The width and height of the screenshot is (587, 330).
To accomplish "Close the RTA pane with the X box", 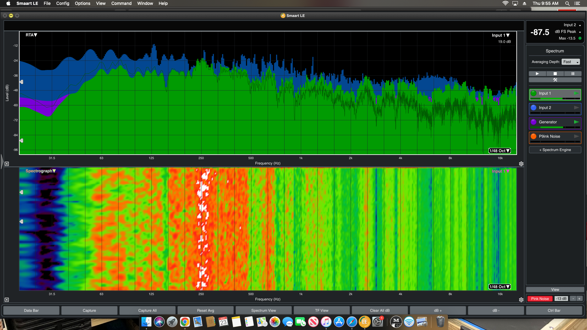I will coord(7,164).
